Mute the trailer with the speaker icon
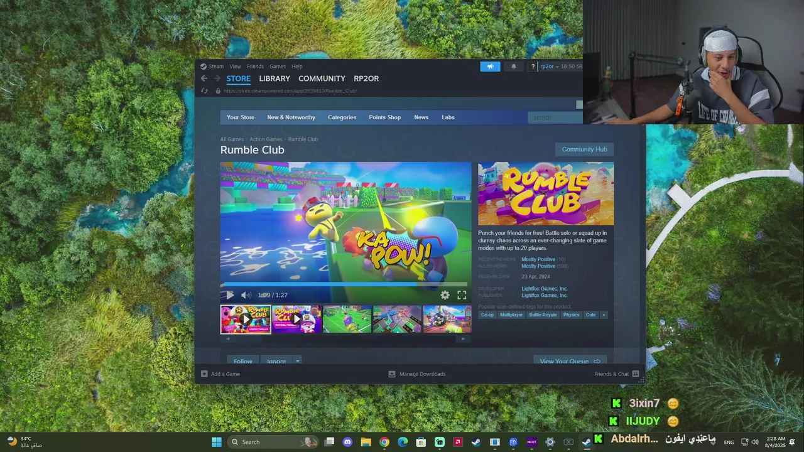This screenshot has width=804, height=452. coord(246,295)
